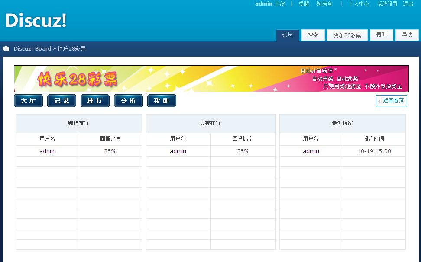Screen dimensions: 421x262
Task: Switch to the 论坛 tab
Action: point(287,35)
